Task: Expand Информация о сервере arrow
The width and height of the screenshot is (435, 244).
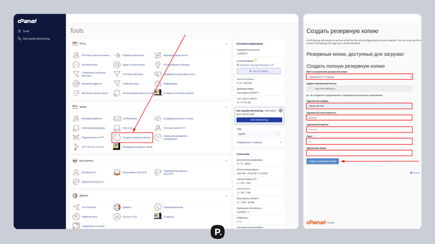Action: (281, 142)
